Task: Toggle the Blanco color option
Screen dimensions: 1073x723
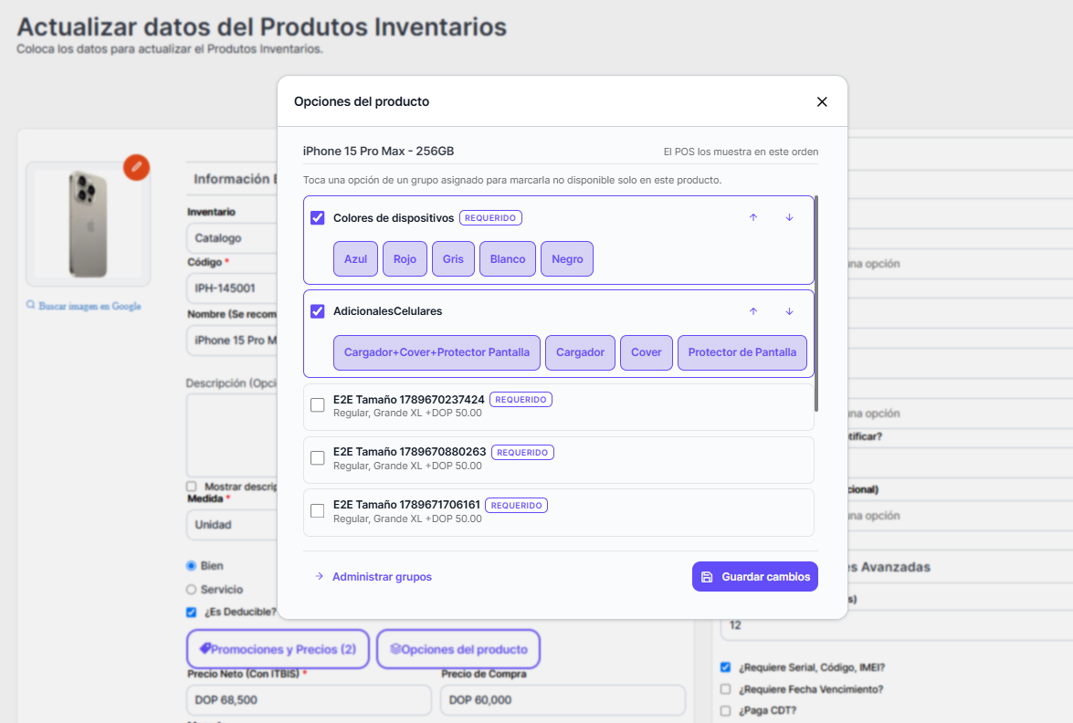Action: pyautogui.click(x=507, y=258)
